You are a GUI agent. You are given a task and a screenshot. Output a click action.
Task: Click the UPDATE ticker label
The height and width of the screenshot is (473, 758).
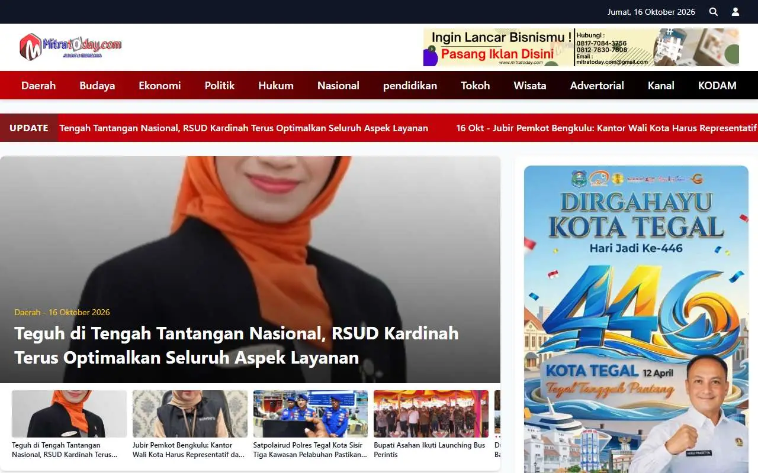click(29, 128)
